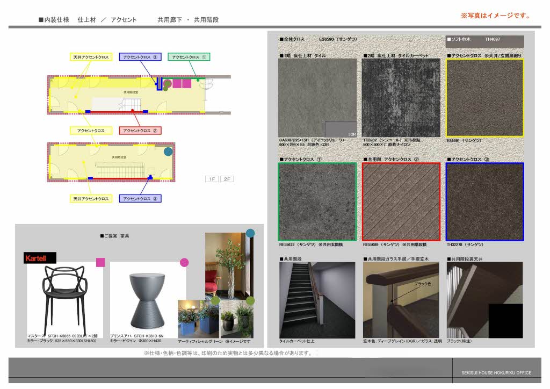Pick the blue-bordered TH32278 dark swatch
Viewport: 550px width, 389px height.
pyautogui.click(x=484, y=201)
